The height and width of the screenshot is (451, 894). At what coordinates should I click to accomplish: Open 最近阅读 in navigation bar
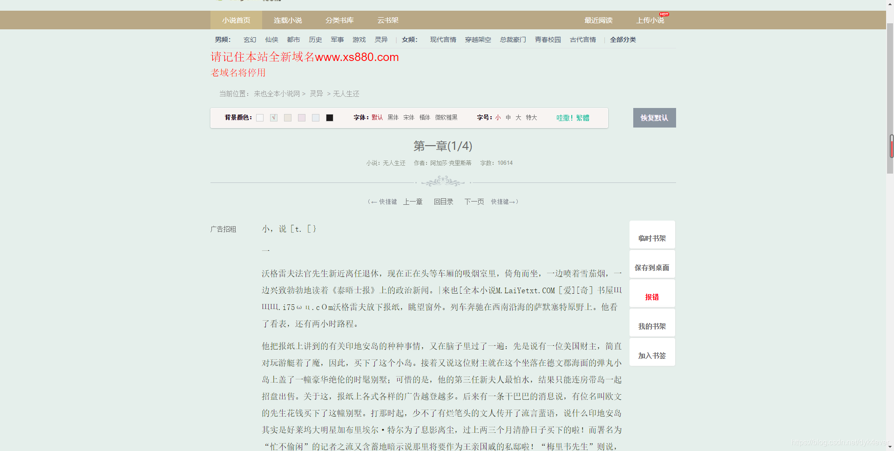[598, 20]
